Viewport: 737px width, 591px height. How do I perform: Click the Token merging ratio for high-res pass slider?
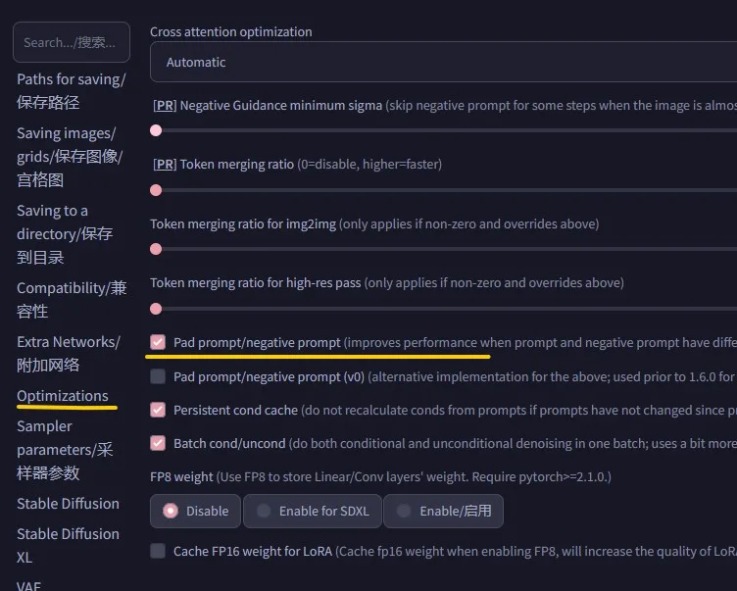pyautogui.click(x=156, y=309)
